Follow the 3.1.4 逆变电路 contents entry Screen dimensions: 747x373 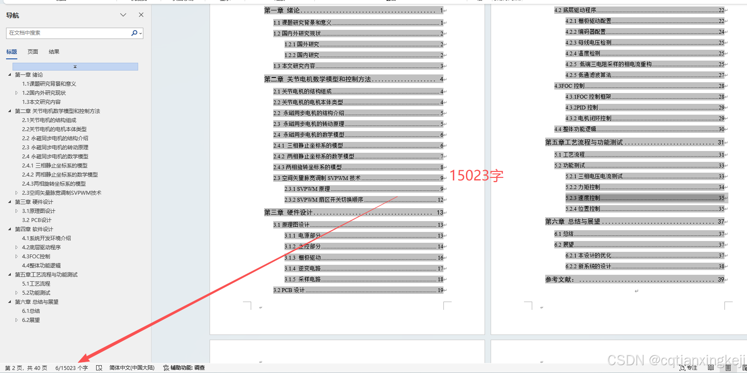click(364, 268)
